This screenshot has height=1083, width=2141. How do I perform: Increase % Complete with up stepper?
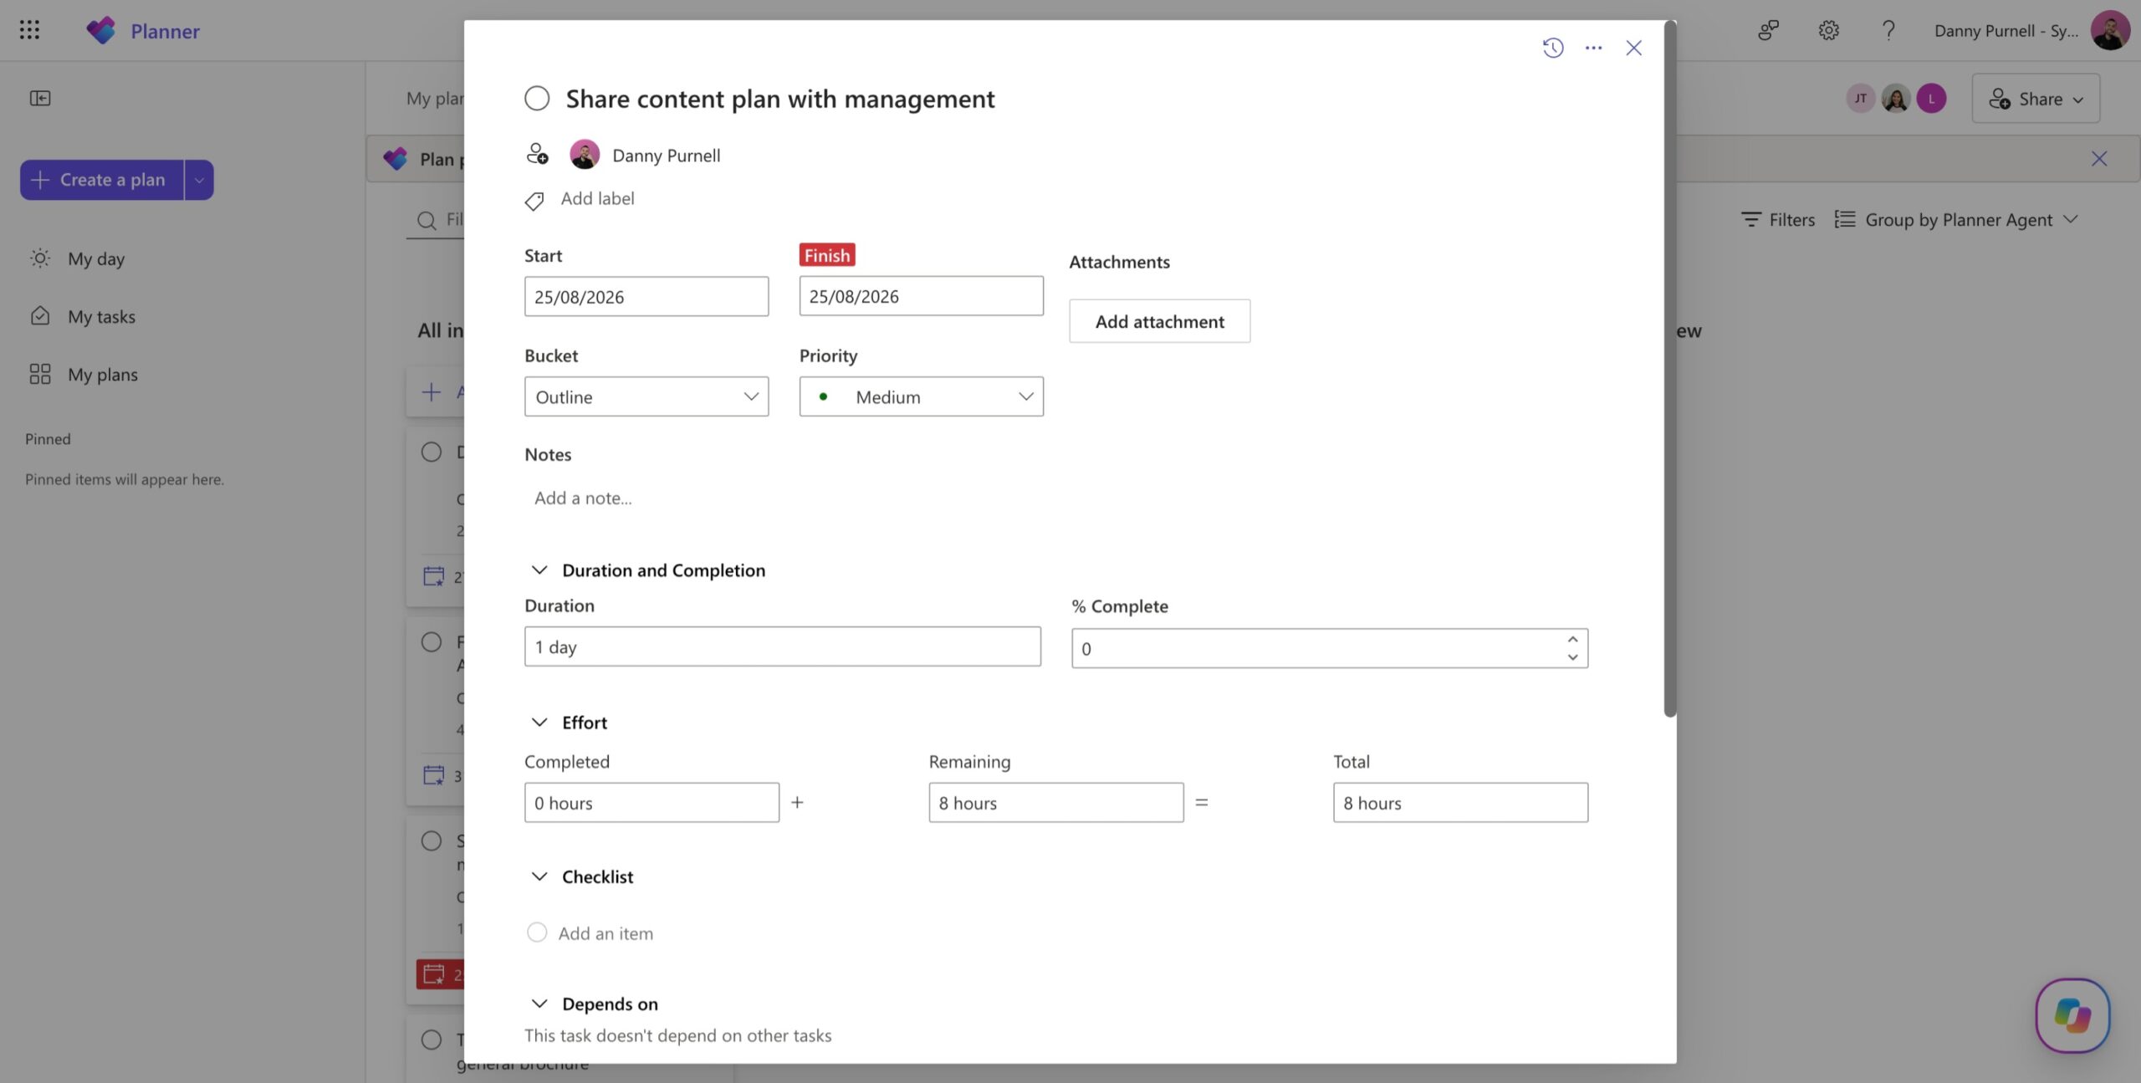point(1572,639)
